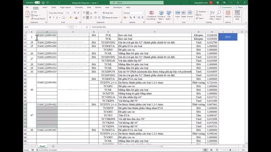This screenshot has width=271, height=152.
Task: Open the font name dropdown
Action: point(65,13)
